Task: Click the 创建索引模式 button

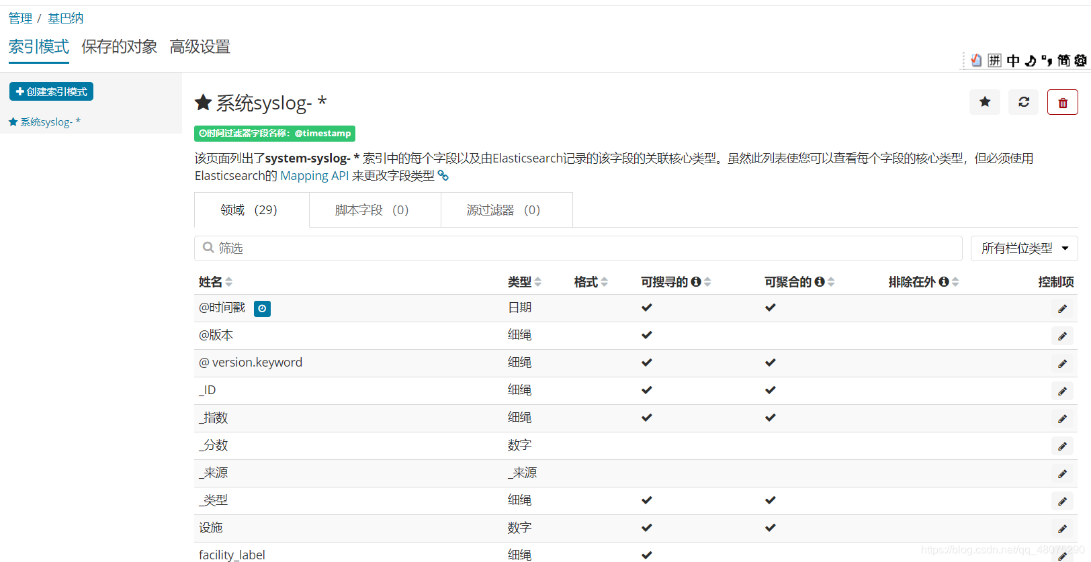Action: tap(51, 91)
